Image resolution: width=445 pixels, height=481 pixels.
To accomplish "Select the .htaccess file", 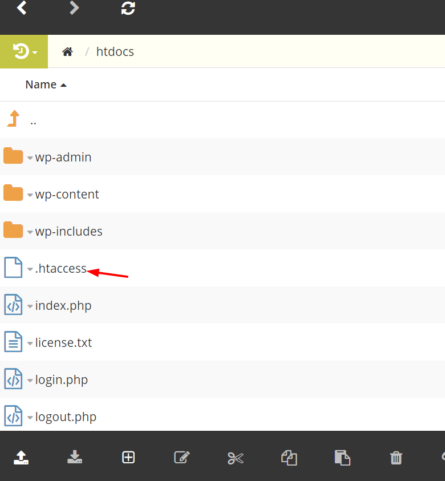I will 60,268.
